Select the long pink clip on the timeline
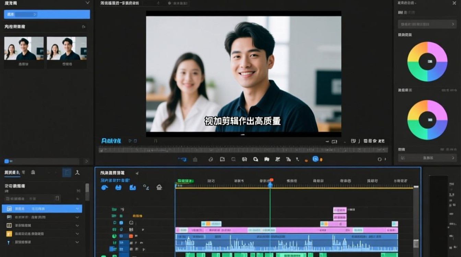 pyautogui.click(x=286, y=230)
